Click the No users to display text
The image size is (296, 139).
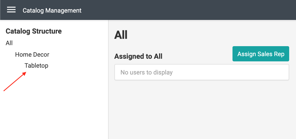tap(146, 72)
